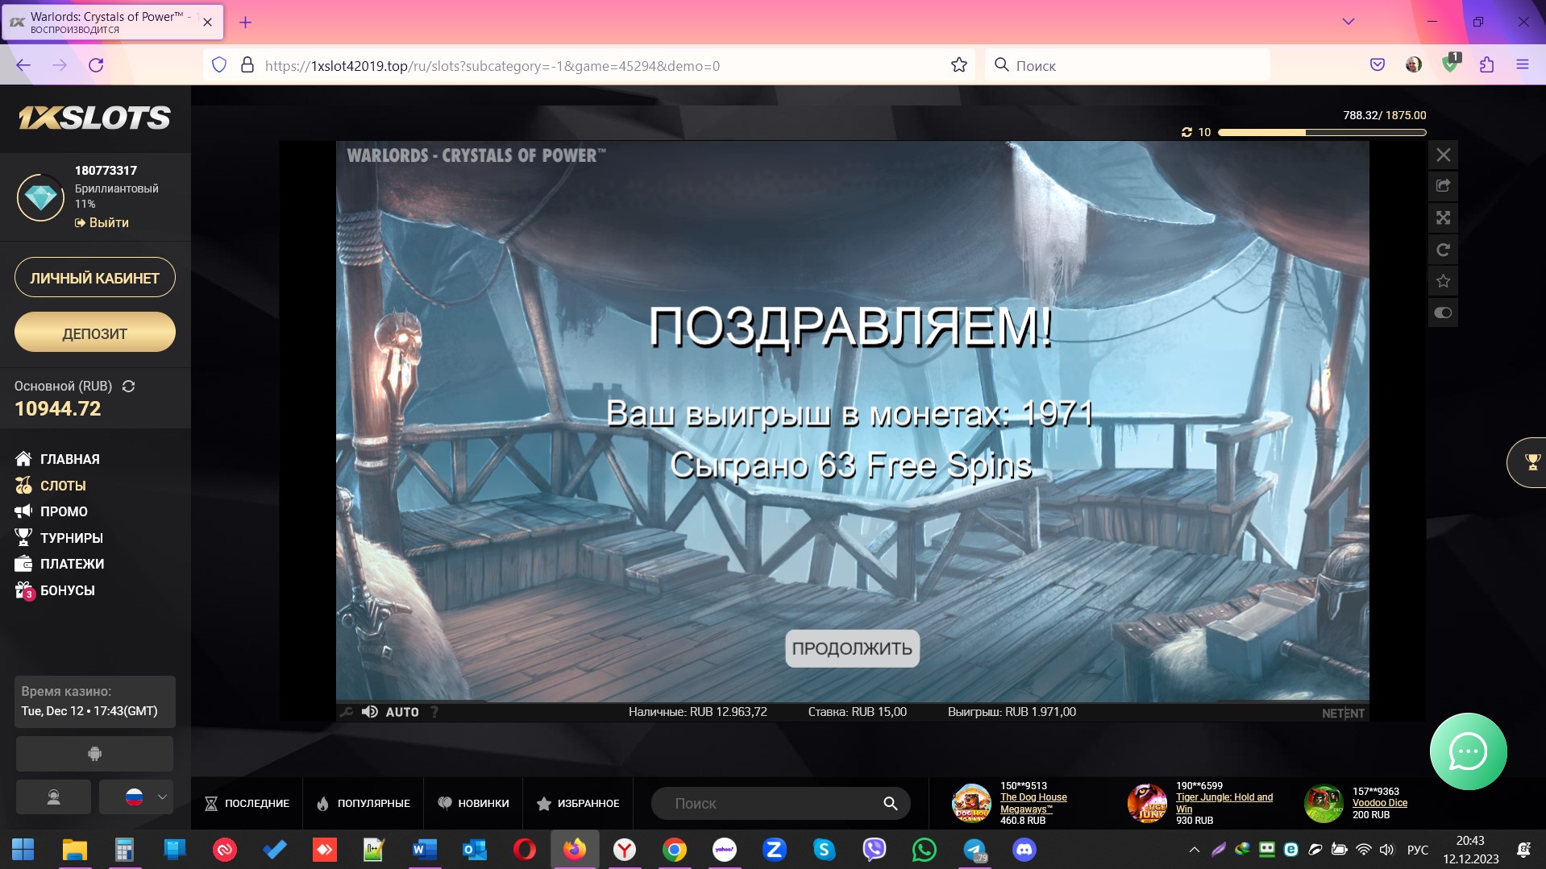
Task: Open Thumbnail of The Dog House Megaways
Action: click(x=971, y=803)
